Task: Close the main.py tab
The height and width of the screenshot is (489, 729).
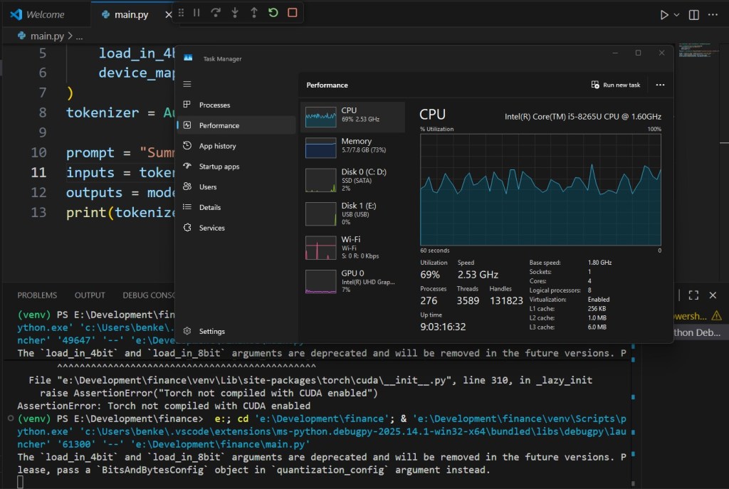Action: (x=168, y=15)
